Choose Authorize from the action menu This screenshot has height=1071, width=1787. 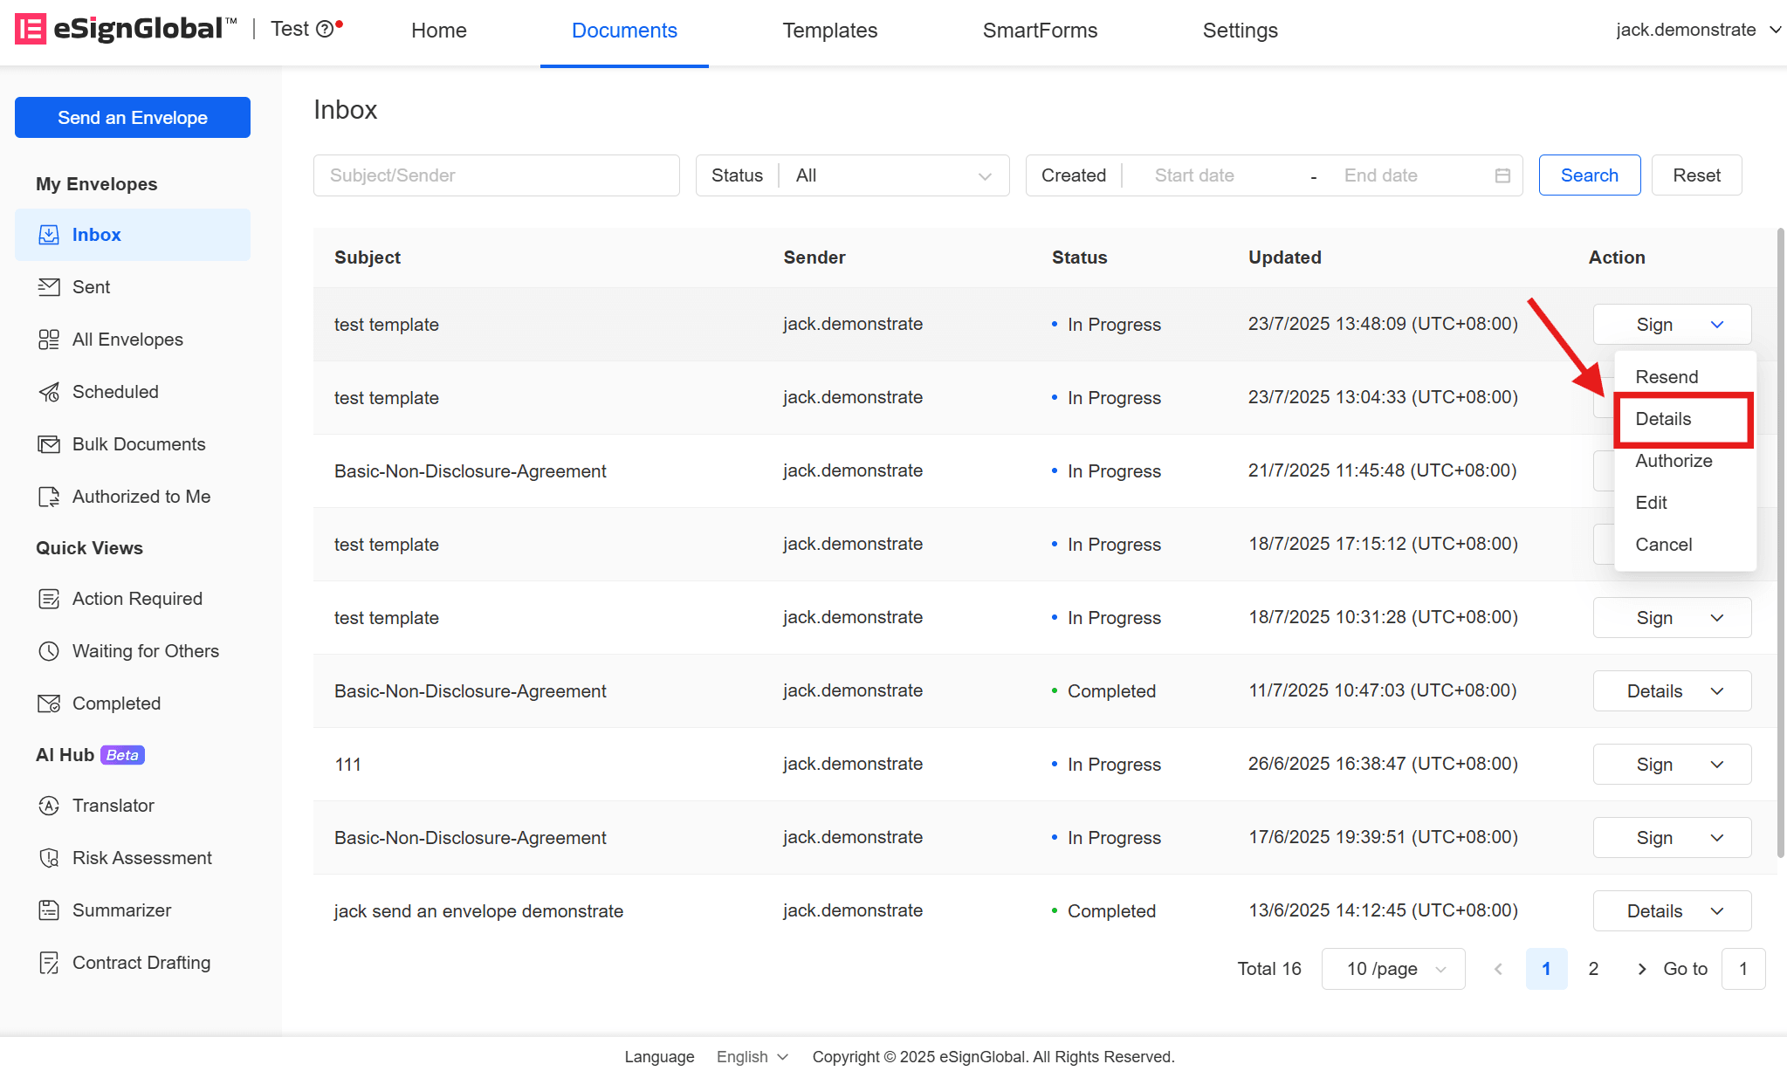1685,461
